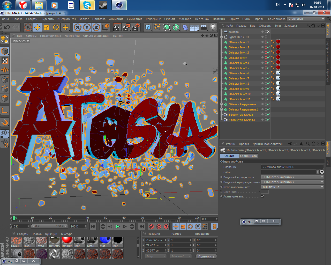Open Симуляция menu

tap(134, 19)
